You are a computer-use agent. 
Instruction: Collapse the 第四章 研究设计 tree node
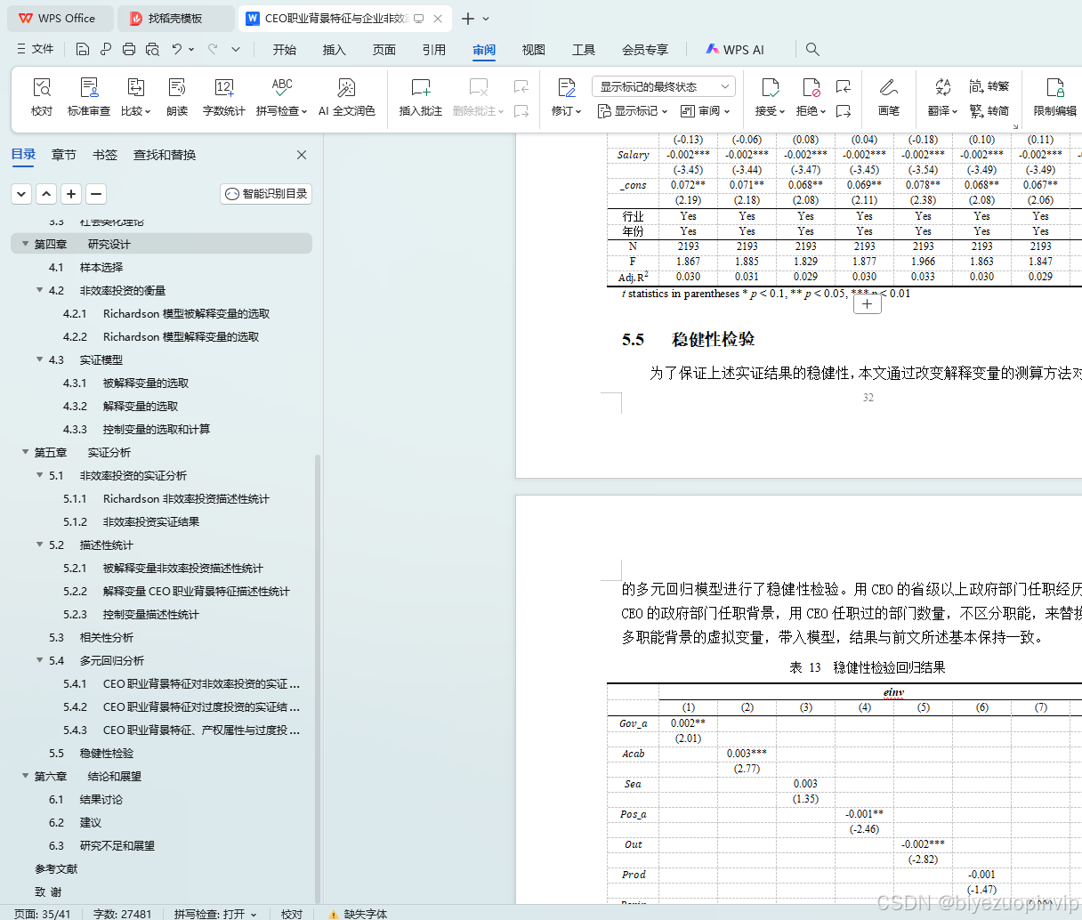coord(25,244)
